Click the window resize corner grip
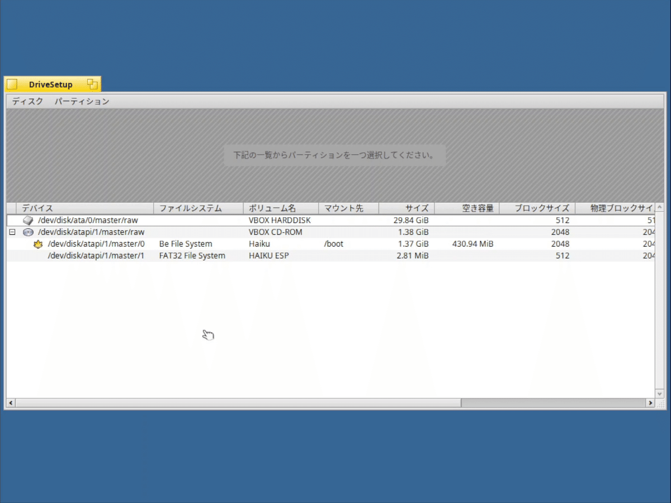The width and height of the screenshot is (671, 503). (x=660, y=403)
